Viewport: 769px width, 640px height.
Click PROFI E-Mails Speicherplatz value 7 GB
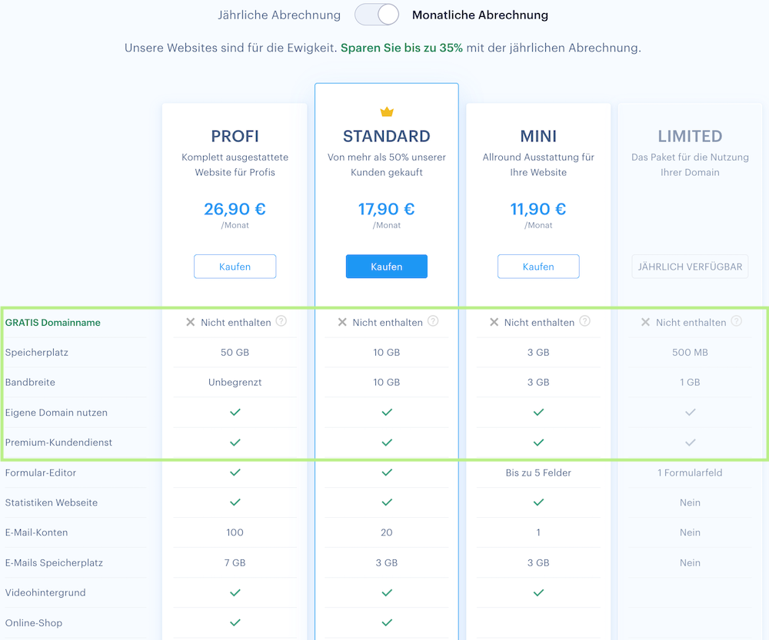(235, 562)
